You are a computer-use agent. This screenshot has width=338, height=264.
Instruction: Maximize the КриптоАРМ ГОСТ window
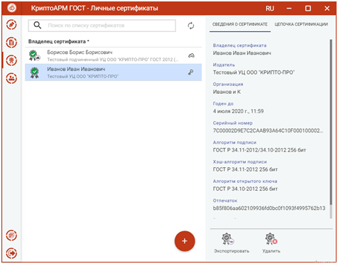308,9
